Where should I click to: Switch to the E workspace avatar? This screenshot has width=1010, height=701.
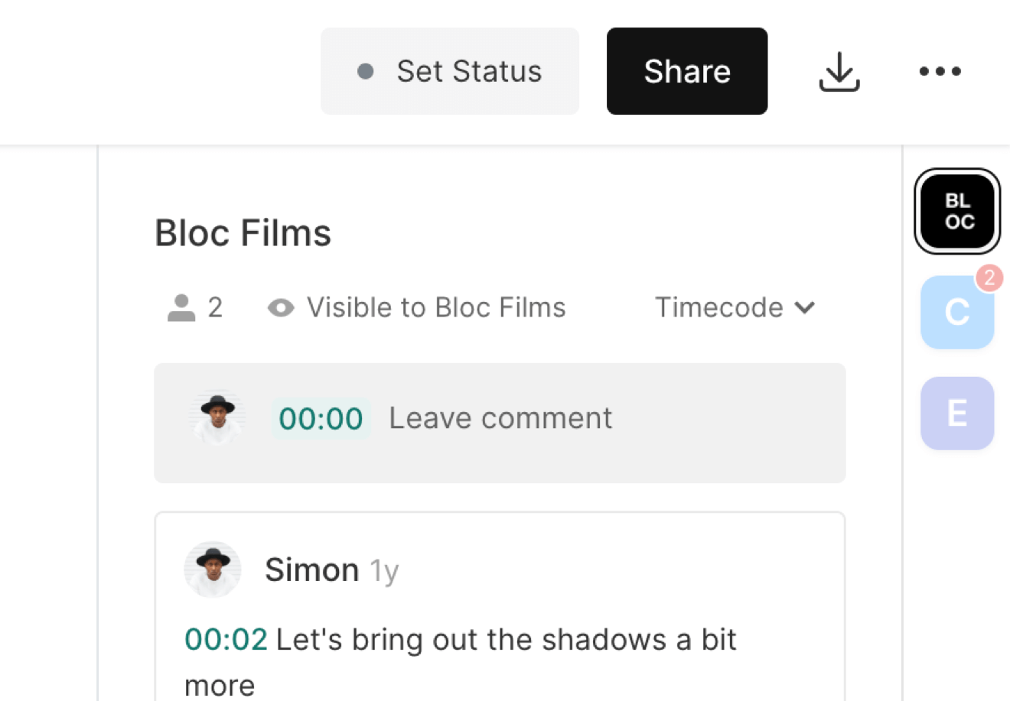(956, 414)
